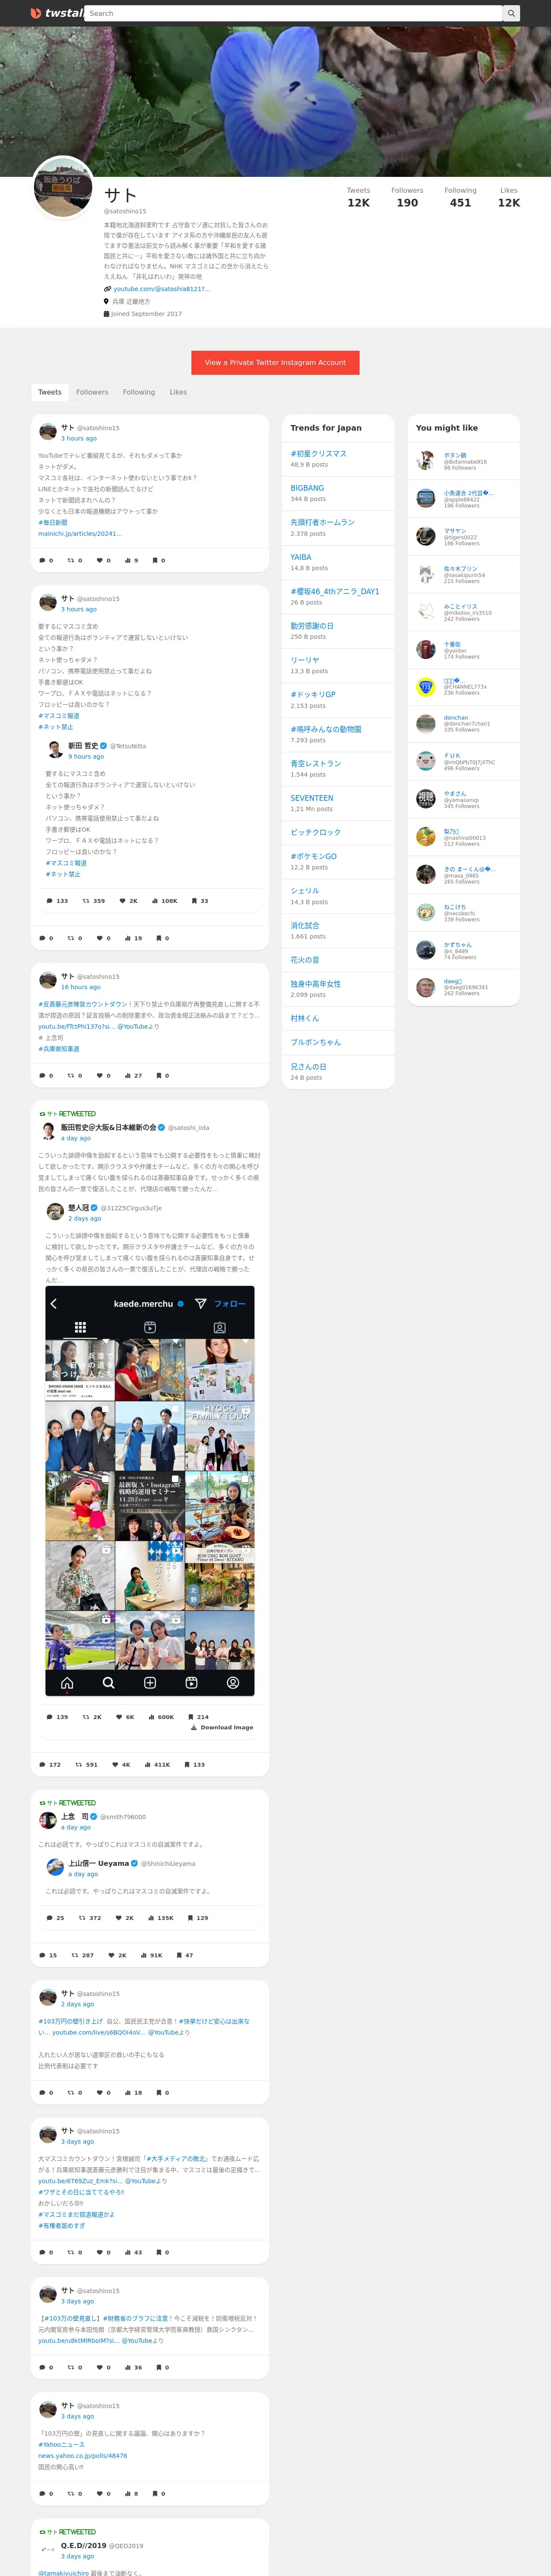Click the #兵庫県知事選 hashtag
The width and height of the screenshot is (551, 2576).
(x=59, y=1049)
